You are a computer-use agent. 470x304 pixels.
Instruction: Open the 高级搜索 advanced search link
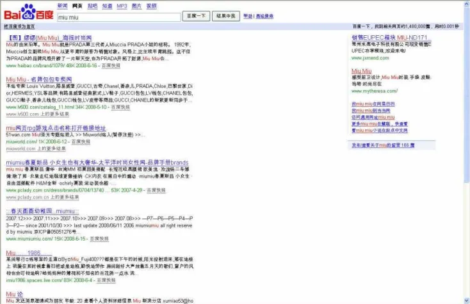(x=264, y=16)
